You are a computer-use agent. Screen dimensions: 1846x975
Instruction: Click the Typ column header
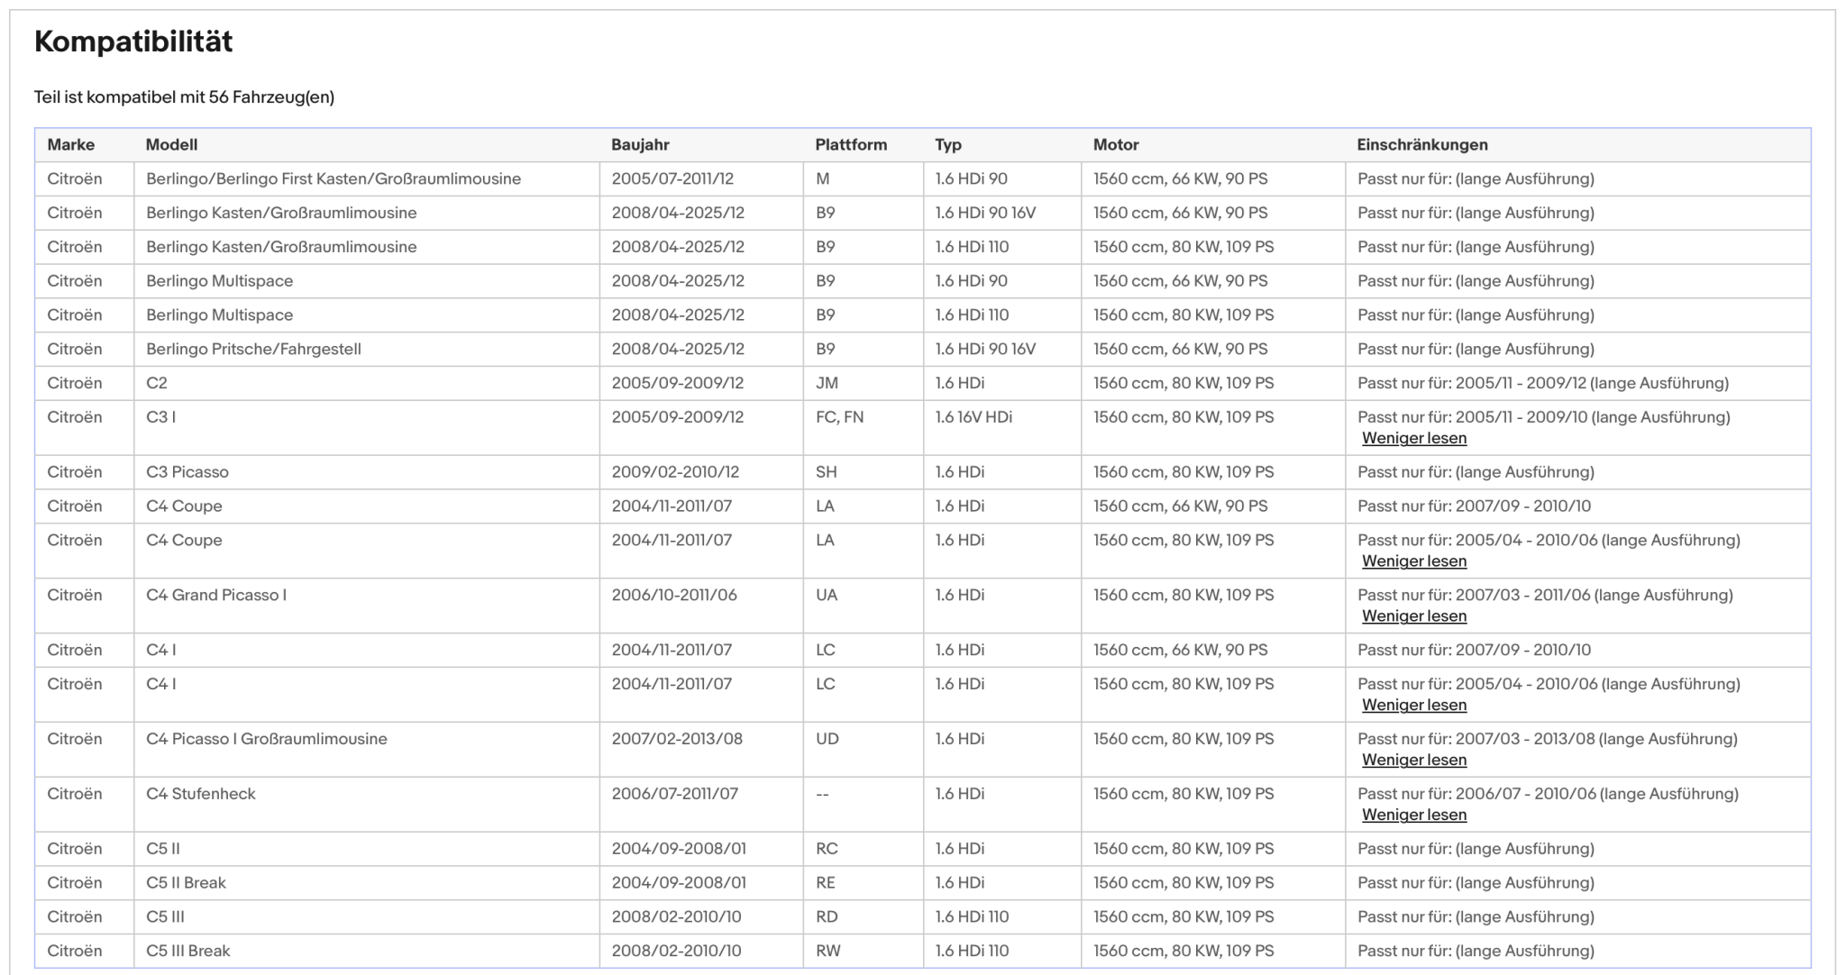tap(948, 145)
